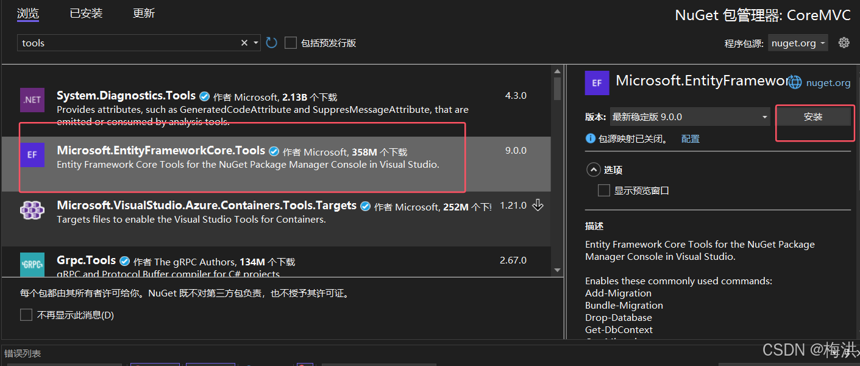The height and width of the screenshot is (366, 860).
Task: Click the EF logo in the details pane
Action: pos(597,83)
